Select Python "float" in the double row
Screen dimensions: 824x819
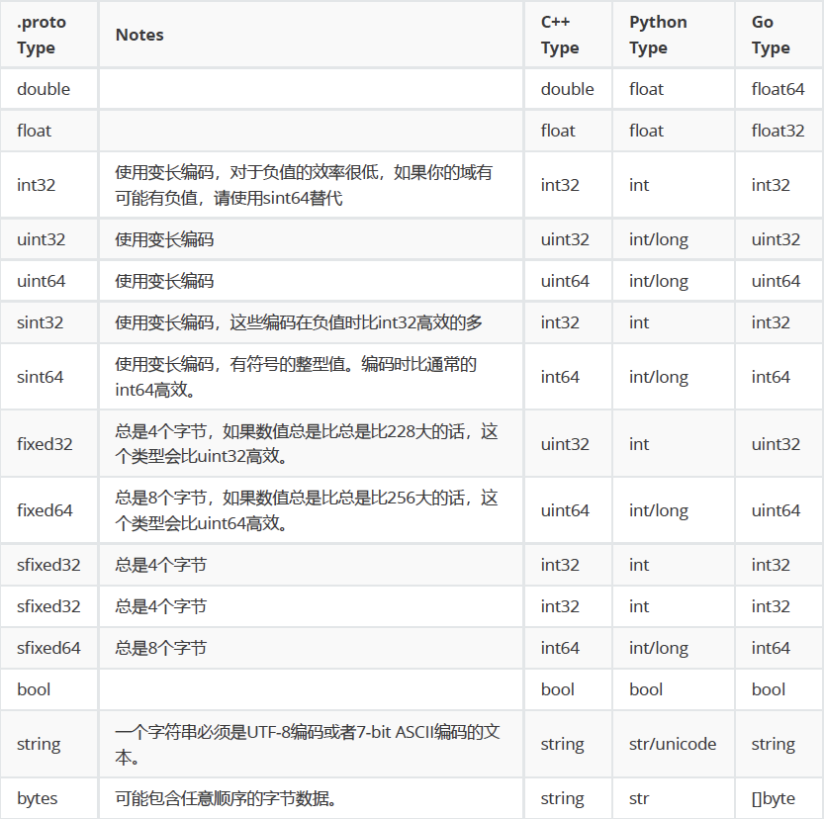point(646,89)
